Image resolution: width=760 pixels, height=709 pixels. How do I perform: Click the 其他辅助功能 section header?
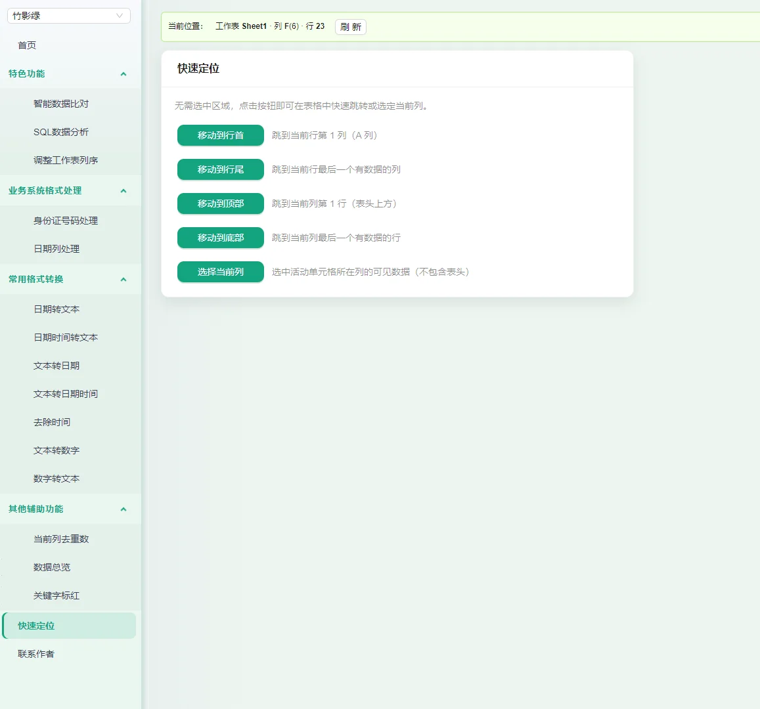pos(70,509)
